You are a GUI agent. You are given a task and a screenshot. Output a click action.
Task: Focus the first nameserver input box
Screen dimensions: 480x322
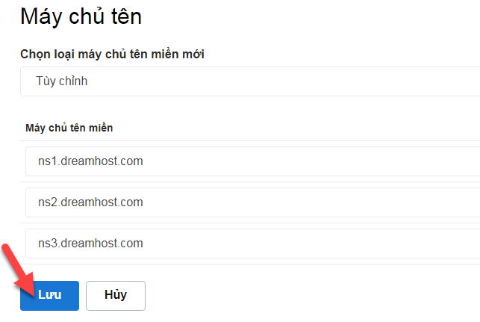pos(252,161)
